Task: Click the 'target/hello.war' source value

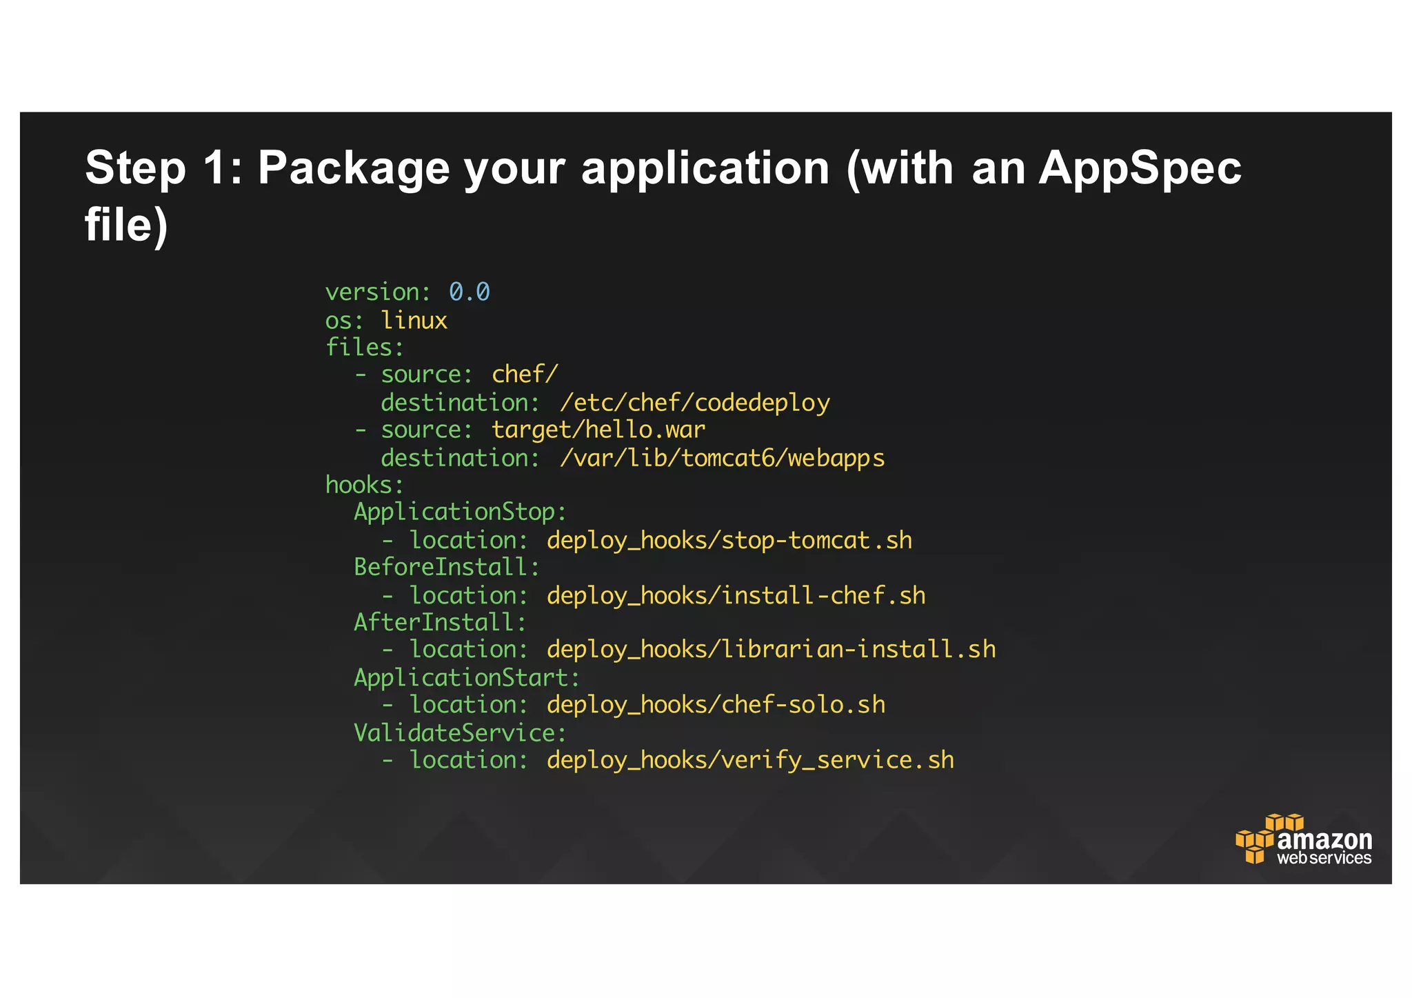Action: (x=598, y=430)
